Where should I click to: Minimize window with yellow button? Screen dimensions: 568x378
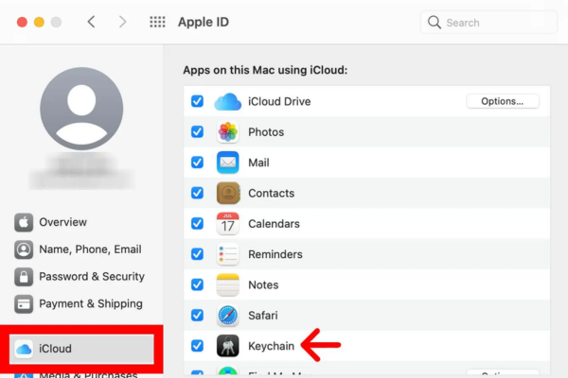click(x=39, y=22)
